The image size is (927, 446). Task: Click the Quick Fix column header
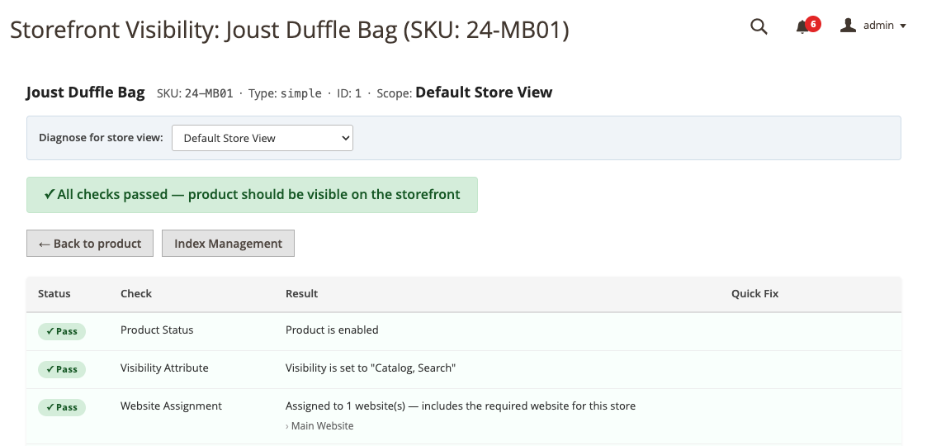click(755, 293)
